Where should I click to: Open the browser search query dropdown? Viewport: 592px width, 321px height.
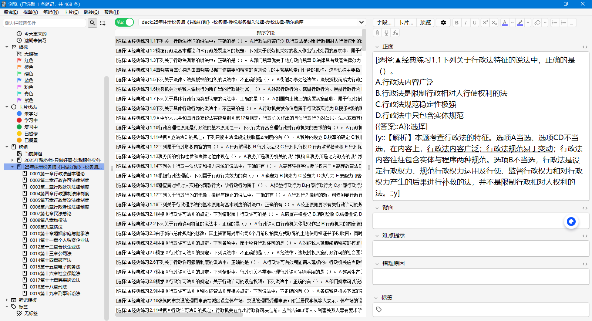click(x=361, y=22)
